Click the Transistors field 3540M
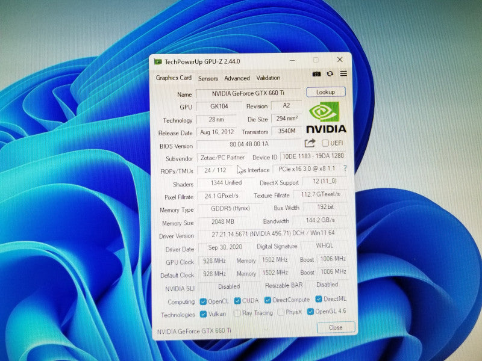Screen dimensions: 482x361 (x=287, y=131)
